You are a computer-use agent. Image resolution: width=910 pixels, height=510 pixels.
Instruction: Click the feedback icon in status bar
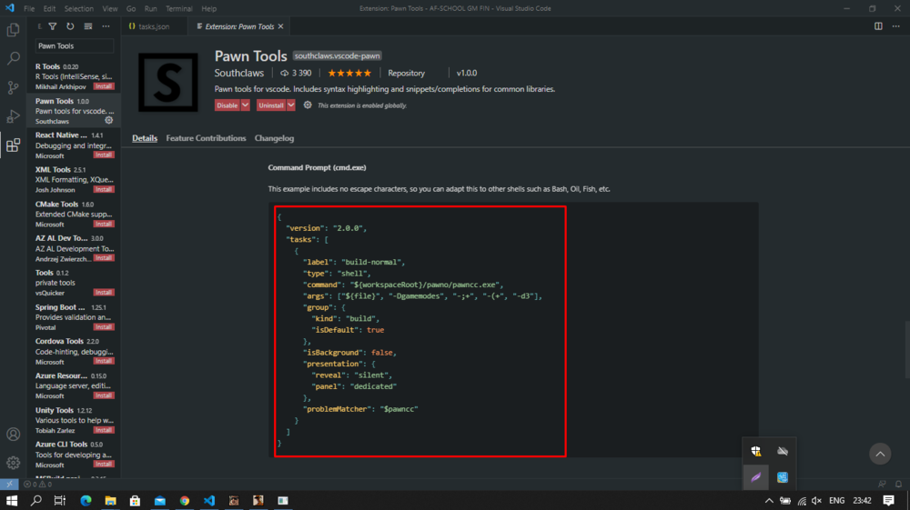(882, 484)
